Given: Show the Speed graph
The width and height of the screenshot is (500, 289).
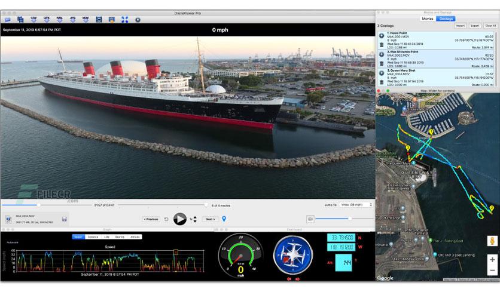Looking at the screenshot, I should [78, 237].
